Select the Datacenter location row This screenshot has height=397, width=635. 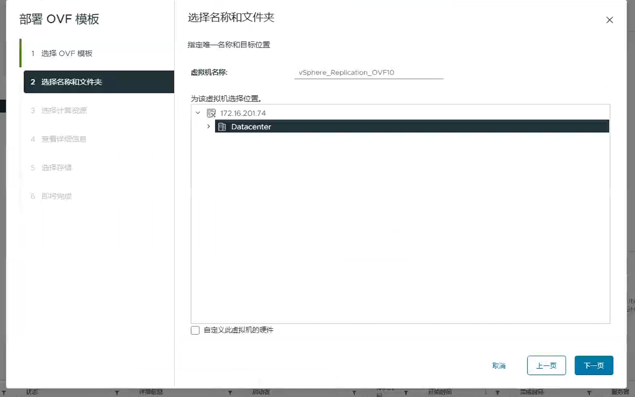(x=396, y=127)
